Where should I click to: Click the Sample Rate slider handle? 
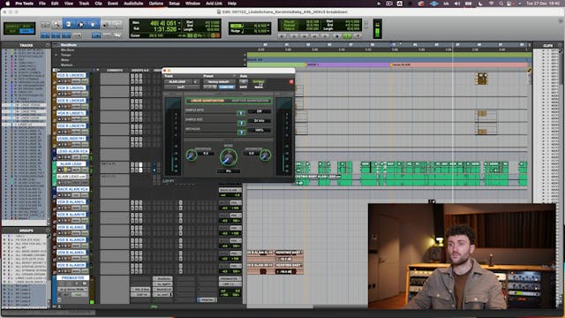point(241,113)
